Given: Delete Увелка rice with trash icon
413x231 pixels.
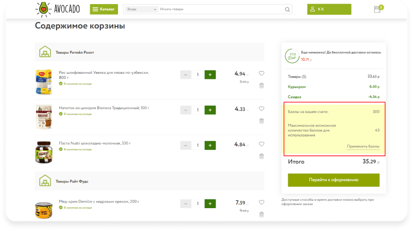Looking at the screenshot, I should pyautogui.click(x=261, y=86).
